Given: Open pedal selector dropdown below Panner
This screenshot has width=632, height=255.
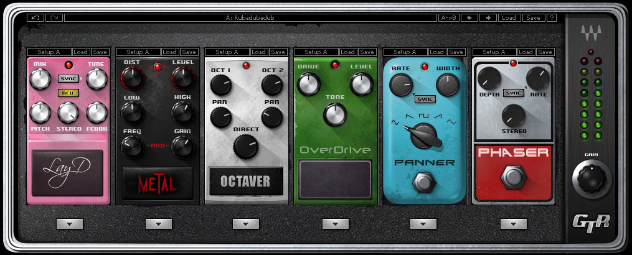Looking at the screenshot, I should tap(423, 224).
